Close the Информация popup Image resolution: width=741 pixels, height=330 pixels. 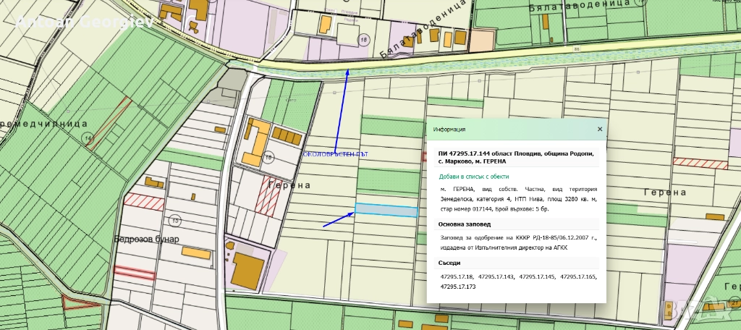(x=599, y=130)
